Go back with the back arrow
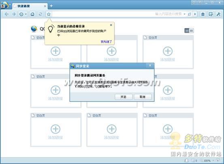 (6, 14)
